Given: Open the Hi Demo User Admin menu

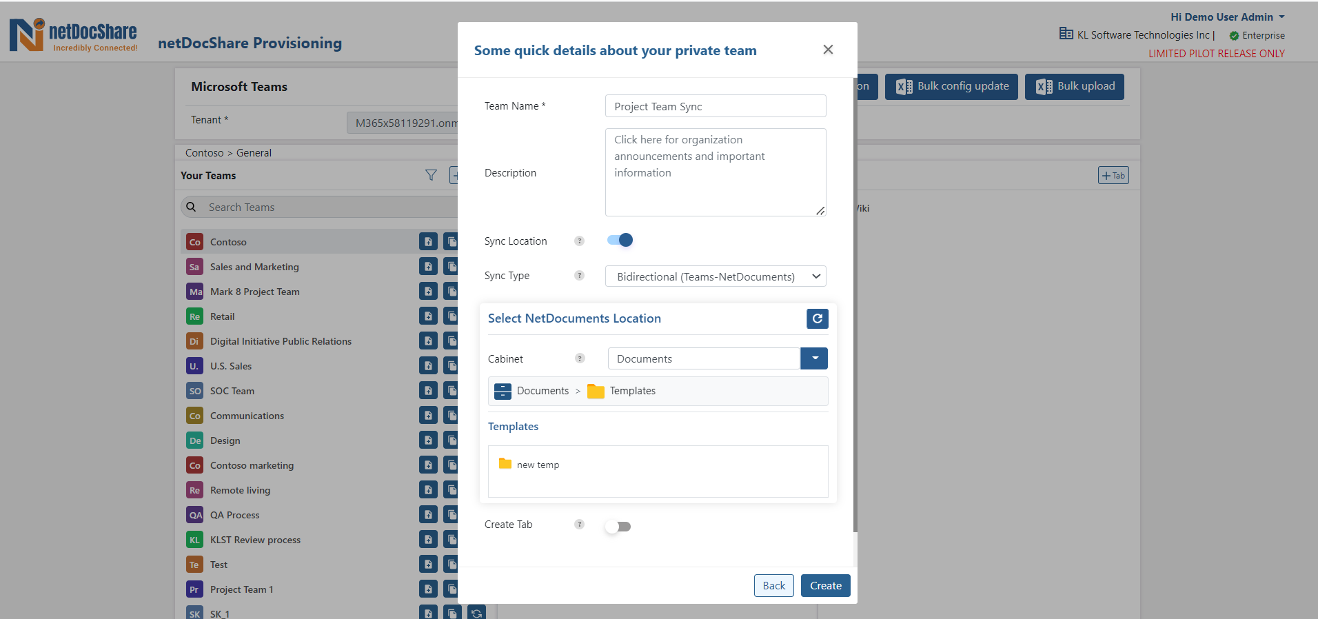Looking at the screenshot, I should 1228,17.
